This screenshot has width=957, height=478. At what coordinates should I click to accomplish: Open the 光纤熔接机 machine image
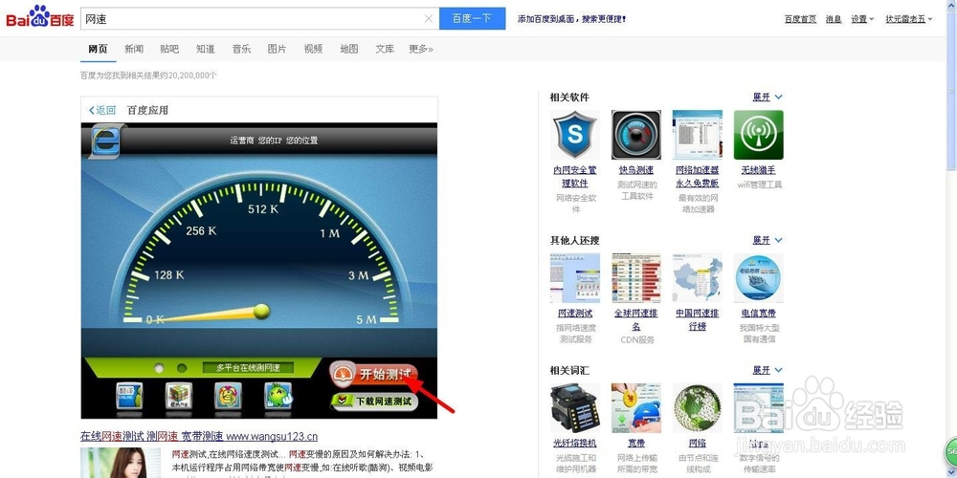click(x=575, y=408)
